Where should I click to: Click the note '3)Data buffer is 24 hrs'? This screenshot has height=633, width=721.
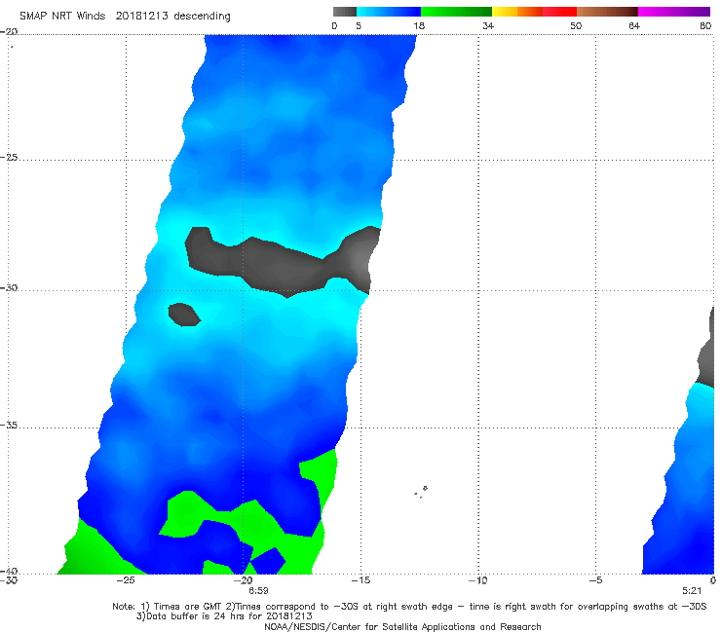click(x=224, y=616)
